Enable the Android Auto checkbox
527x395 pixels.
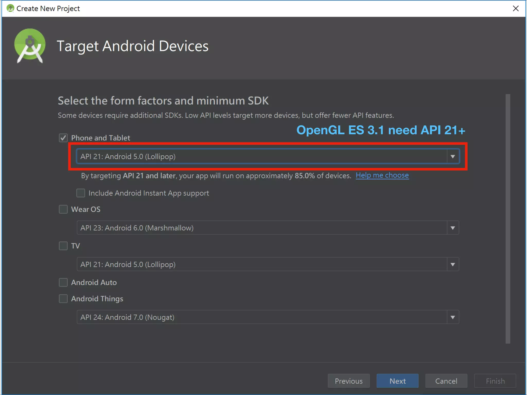(63, 282)
